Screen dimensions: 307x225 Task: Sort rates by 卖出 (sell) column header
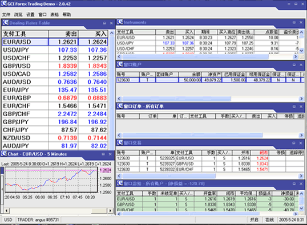tap(63, 34)
